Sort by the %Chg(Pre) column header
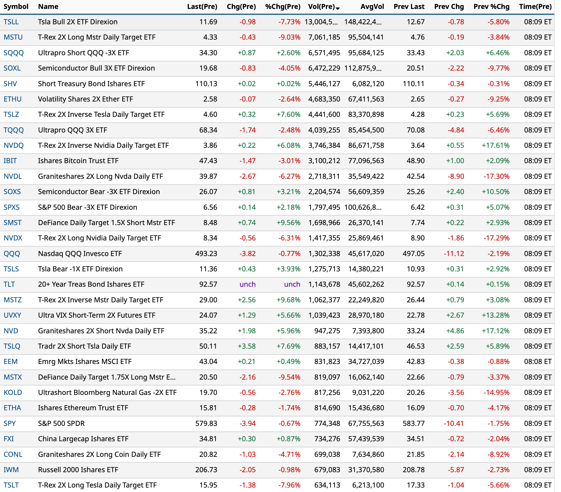The image size is (561, 492). pyautogui.click(x=282, y=7)
